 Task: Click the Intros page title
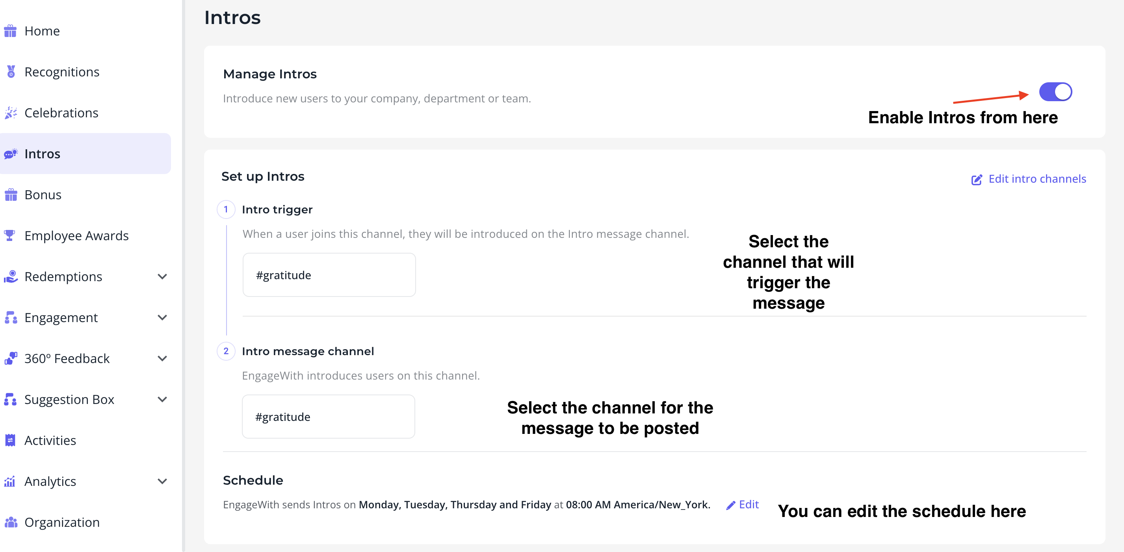pyautogui.click(x=232, y=18)
